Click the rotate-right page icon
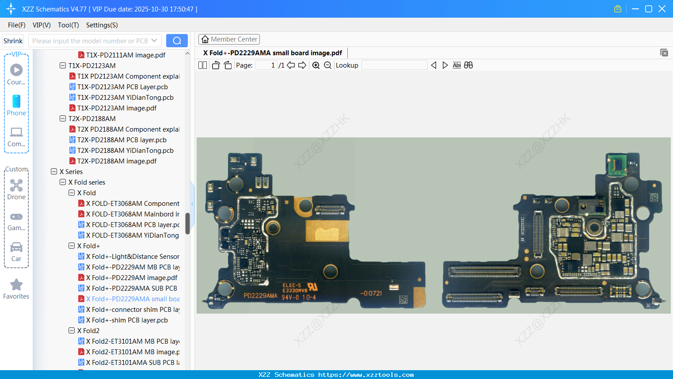Screen dimensions: 673x379 [x=227, y=65]
